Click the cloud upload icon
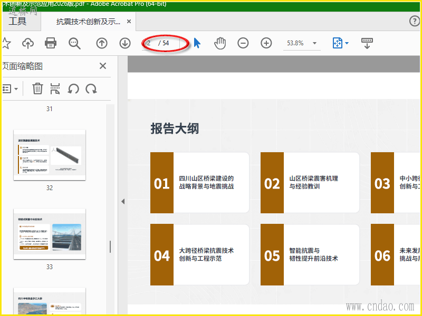The width and height of the screenshot is (422, 316). point(28,43)
